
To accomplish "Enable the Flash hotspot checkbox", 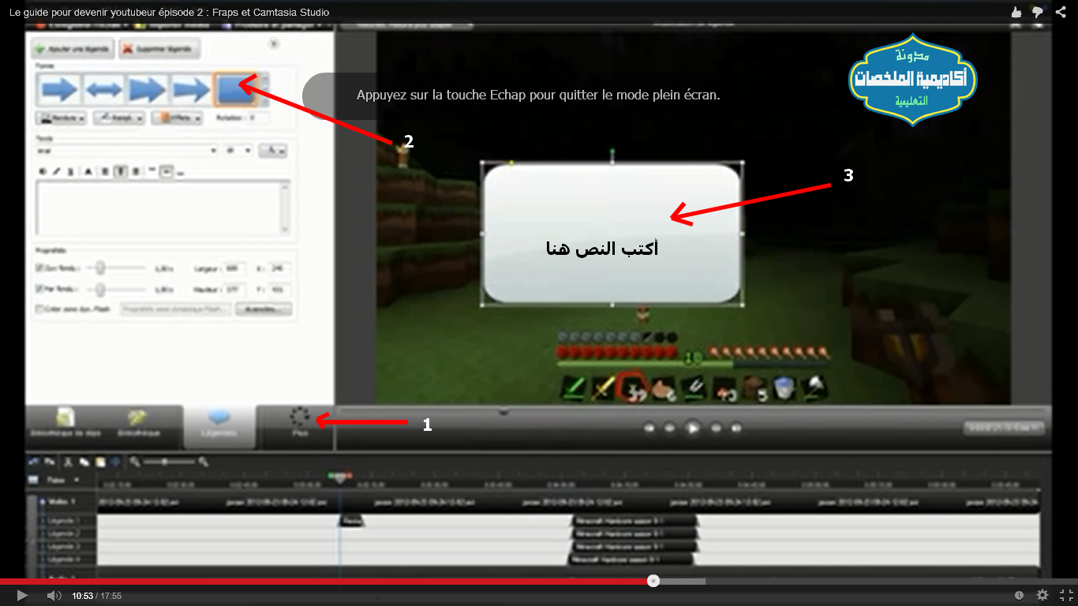I will click(x=40, y=309).
